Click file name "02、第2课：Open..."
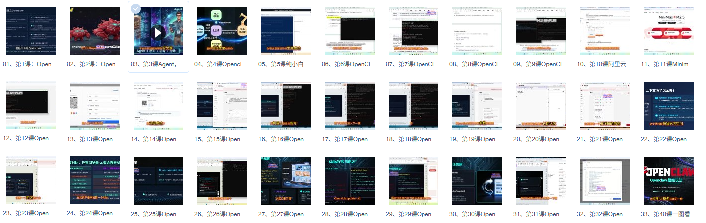The image size is (706, 223). 95,64
